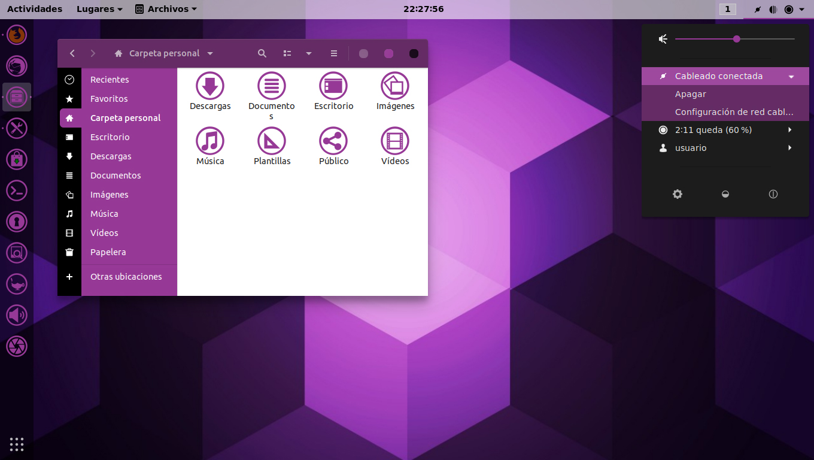The image size is (814, 460).
Task: Click workspace indicator 1 in top bar
Action: click(727, 9)
